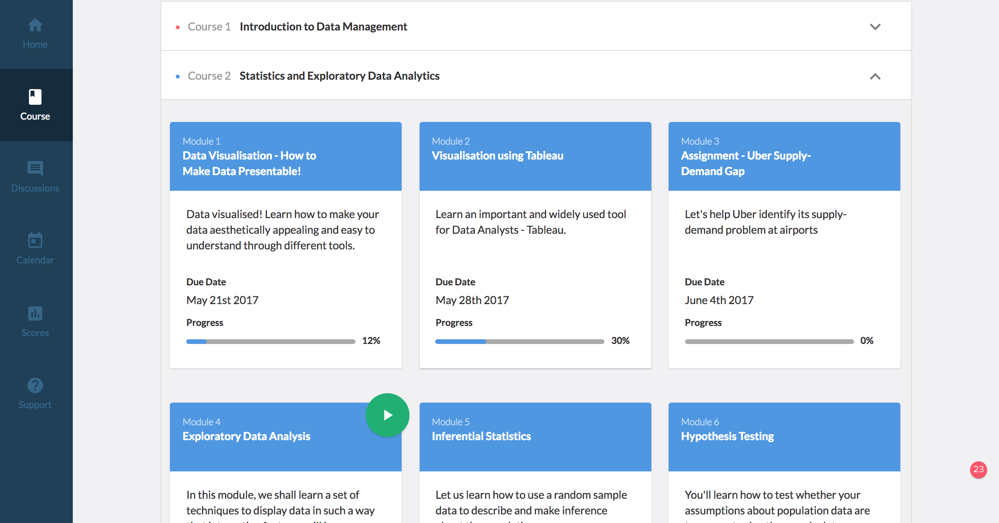The image size is (999, 523).
Task: Click the '12%' progress value
Action: tap(371, 341)
